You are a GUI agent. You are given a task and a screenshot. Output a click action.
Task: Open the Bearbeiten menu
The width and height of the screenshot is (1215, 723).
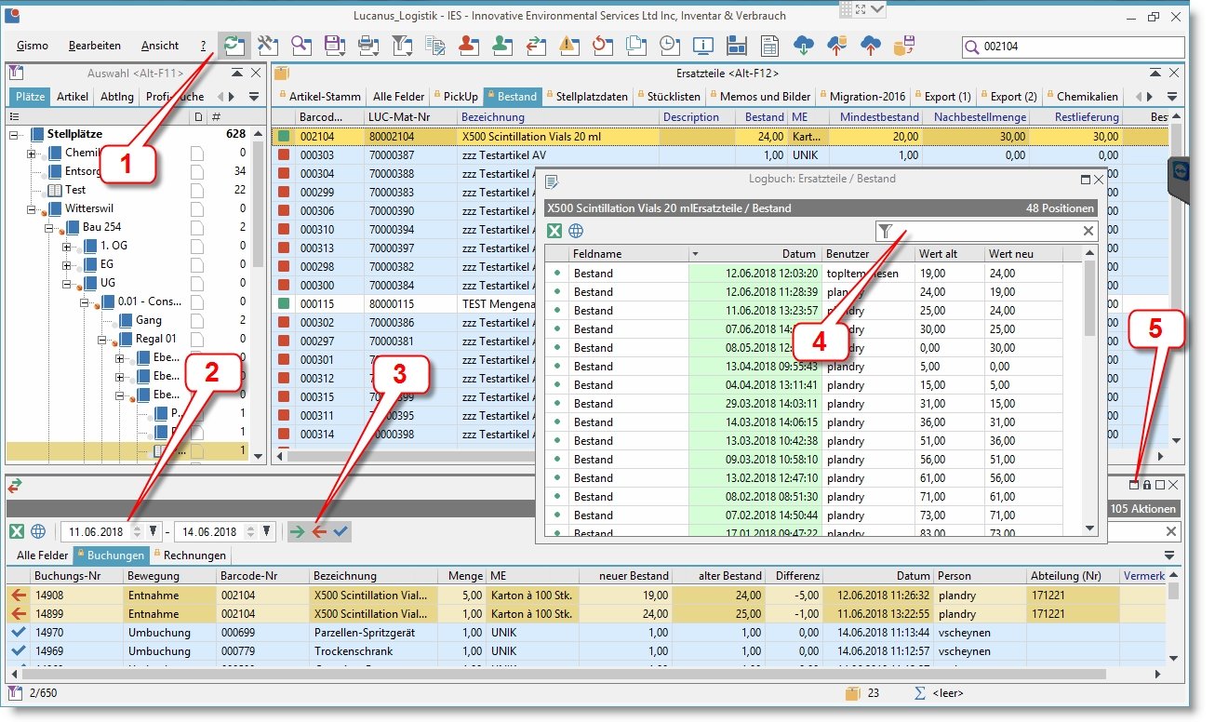pyautogui.click(x=95, y=46)
